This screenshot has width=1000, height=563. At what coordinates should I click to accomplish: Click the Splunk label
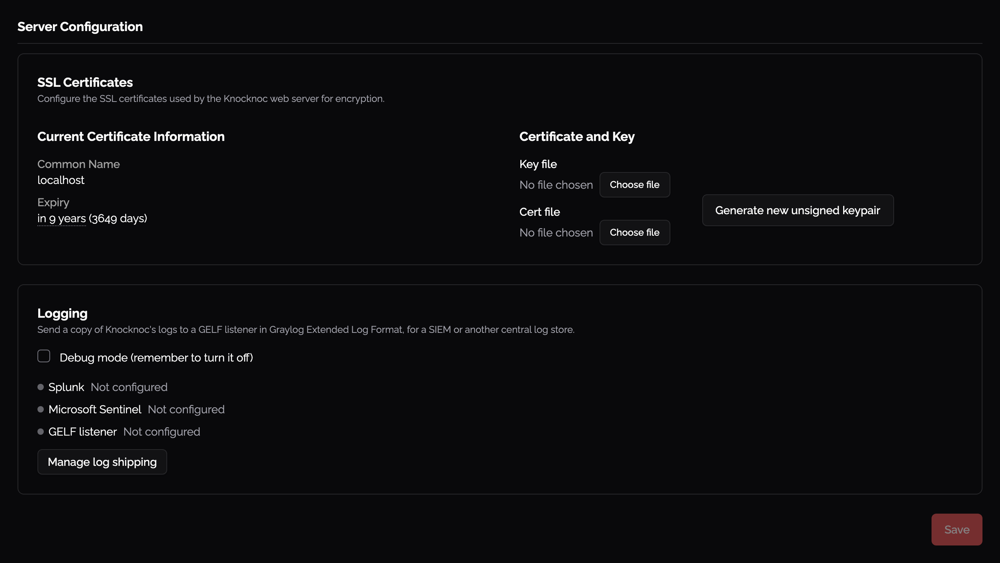[66, 387]
